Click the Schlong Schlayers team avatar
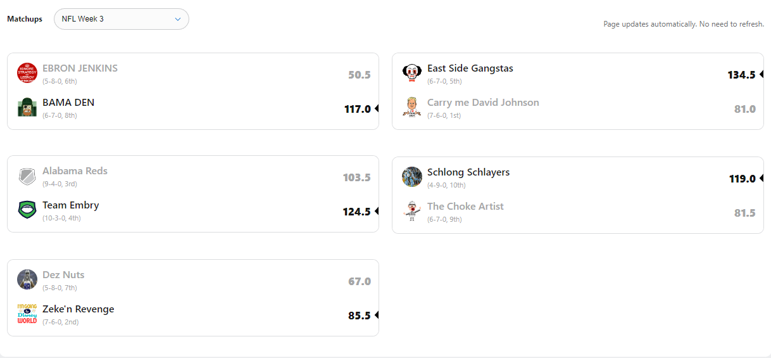The height and width of the screenshot is (358, 771). 412,177
